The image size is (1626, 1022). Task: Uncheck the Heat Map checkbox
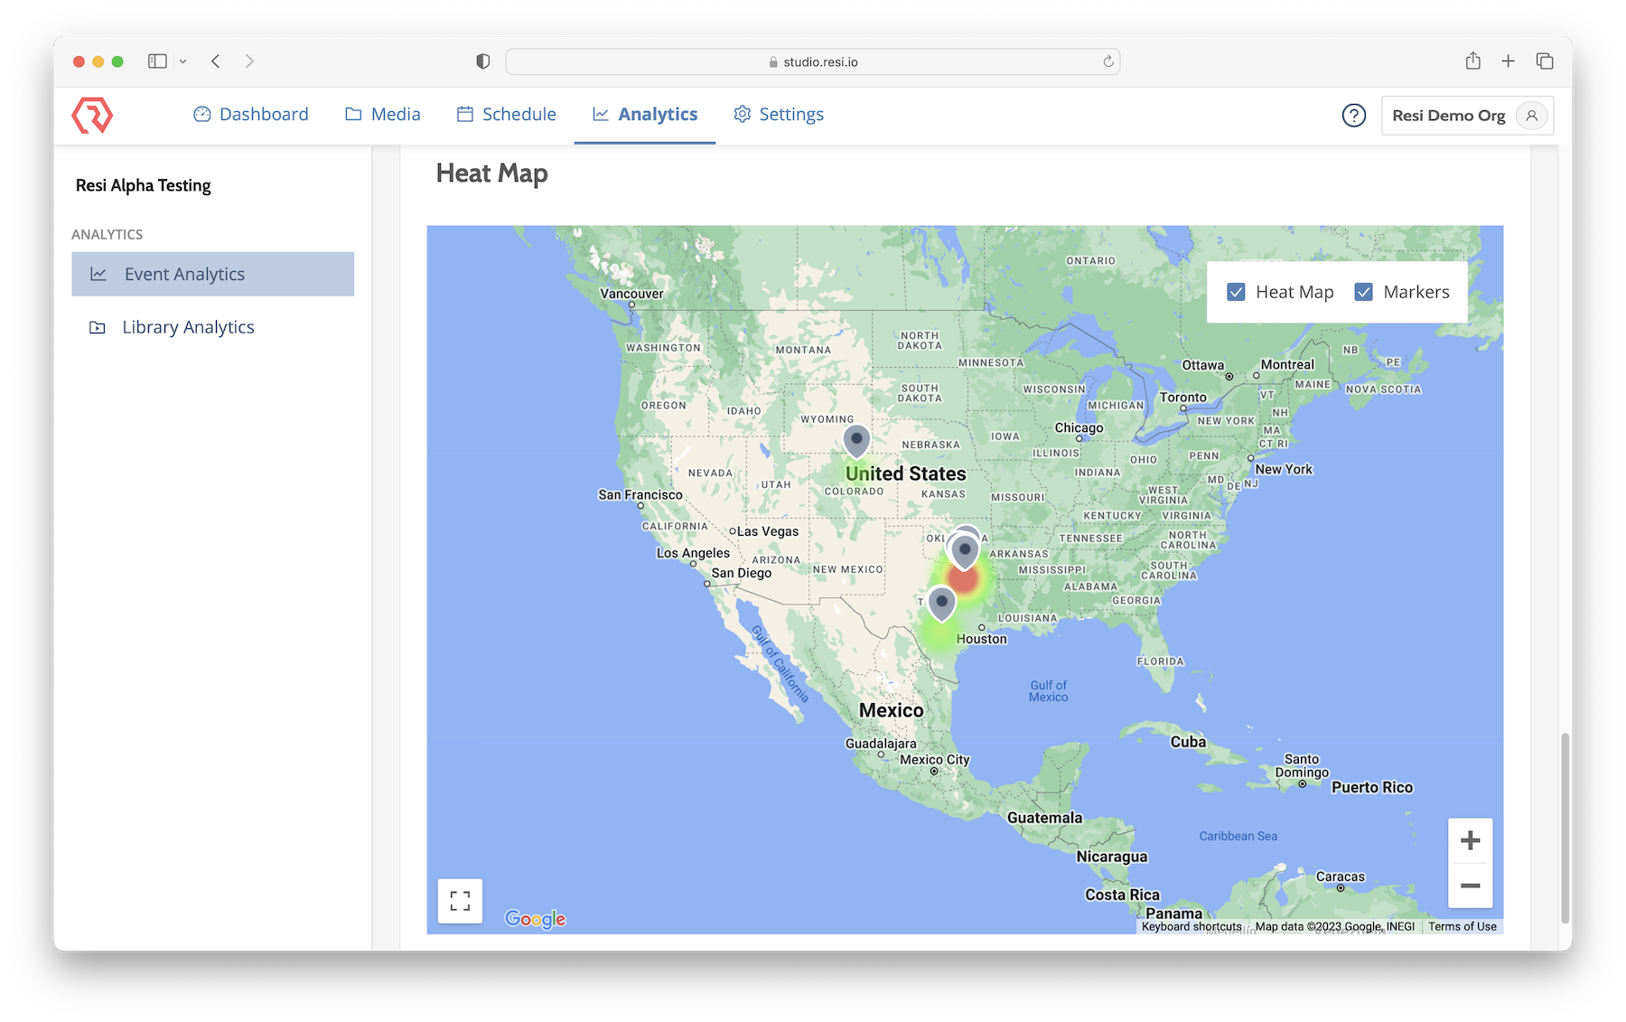tap(1237, 292)
